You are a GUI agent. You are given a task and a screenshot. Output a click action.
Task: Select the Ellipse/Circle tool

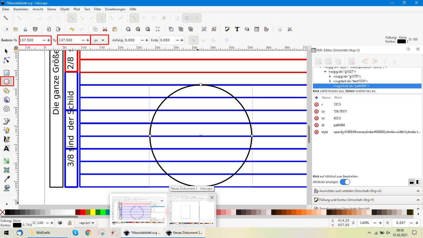(7, 82)
